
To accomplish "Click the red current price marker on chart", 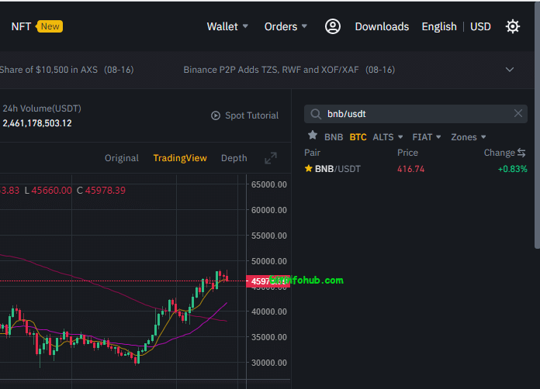I will [x=268, y=281].
